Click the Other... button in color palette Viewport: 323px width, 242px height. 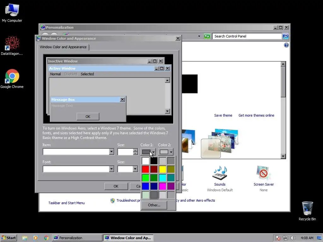pyautogui.click(x=154, y=205)
